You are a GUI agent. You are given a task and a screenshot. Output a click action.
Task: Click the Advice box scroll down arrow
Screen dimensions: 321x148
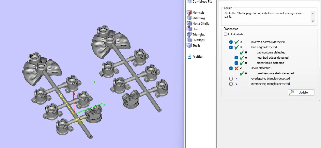point(312,21)
